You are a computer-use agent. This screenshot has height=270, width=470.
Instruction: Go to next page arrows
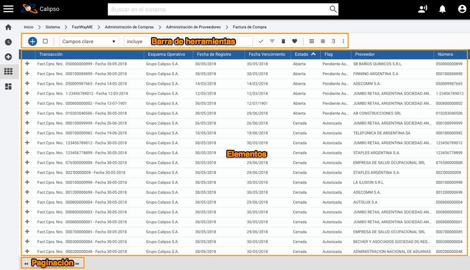tap(78, 264)
